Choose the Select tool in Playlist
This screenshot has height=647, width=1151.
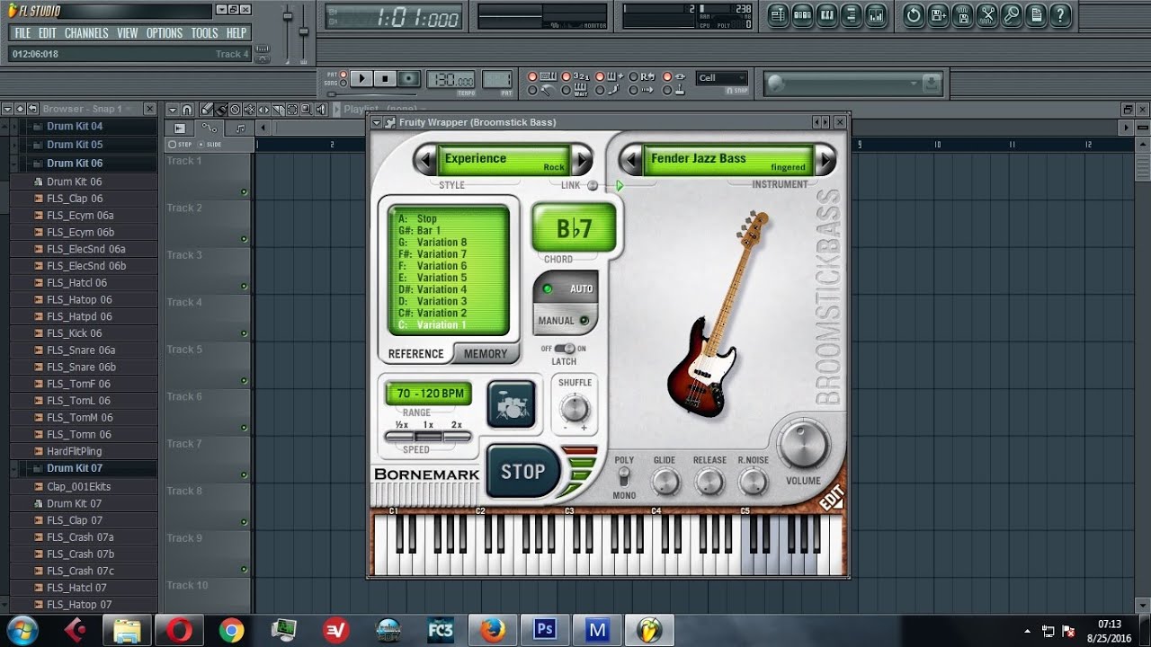292,110
